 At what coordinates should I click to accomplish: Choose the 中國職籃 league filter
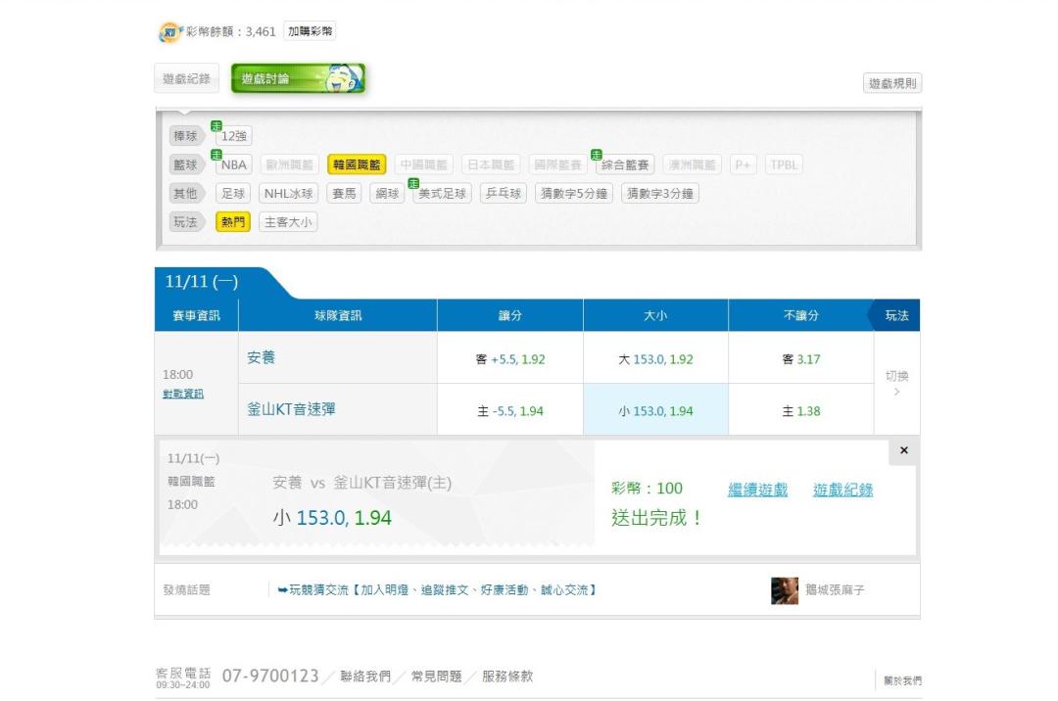424,164
